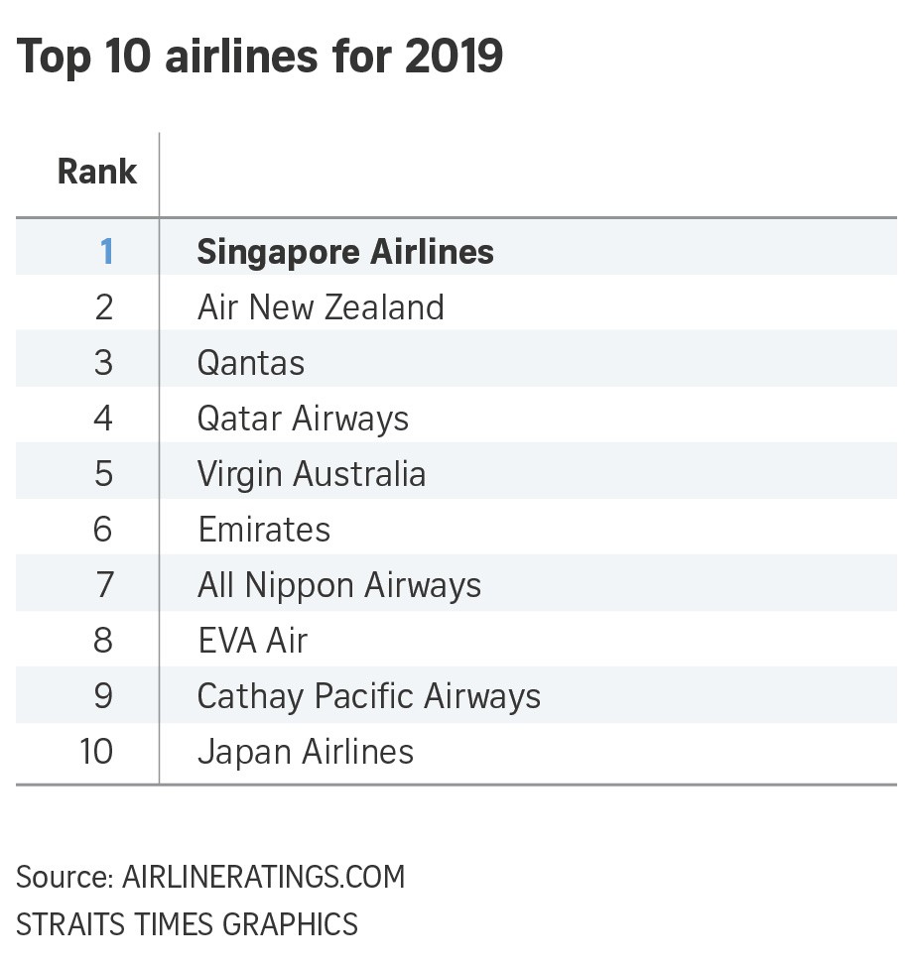Click the Qantas airline entry

pos(251,363)
